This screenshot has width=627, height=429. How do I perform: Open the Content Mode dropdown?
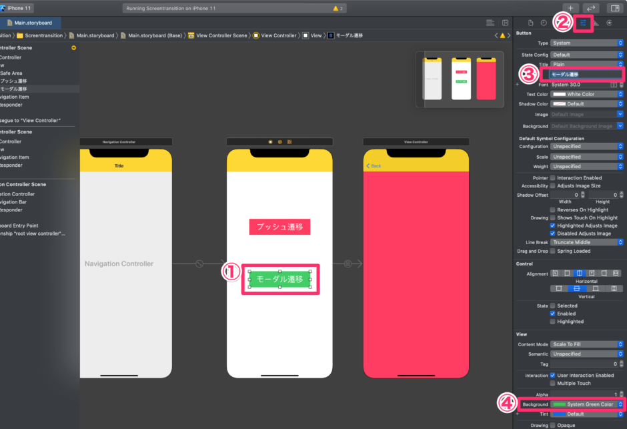(x=586, y=344)
